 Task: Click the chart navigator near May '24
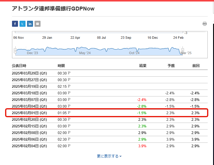(85, 53)
